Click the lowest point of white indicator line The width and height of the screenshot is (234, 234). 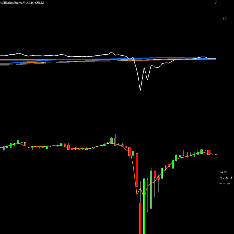pyautogui.click(x=140, y=90)
